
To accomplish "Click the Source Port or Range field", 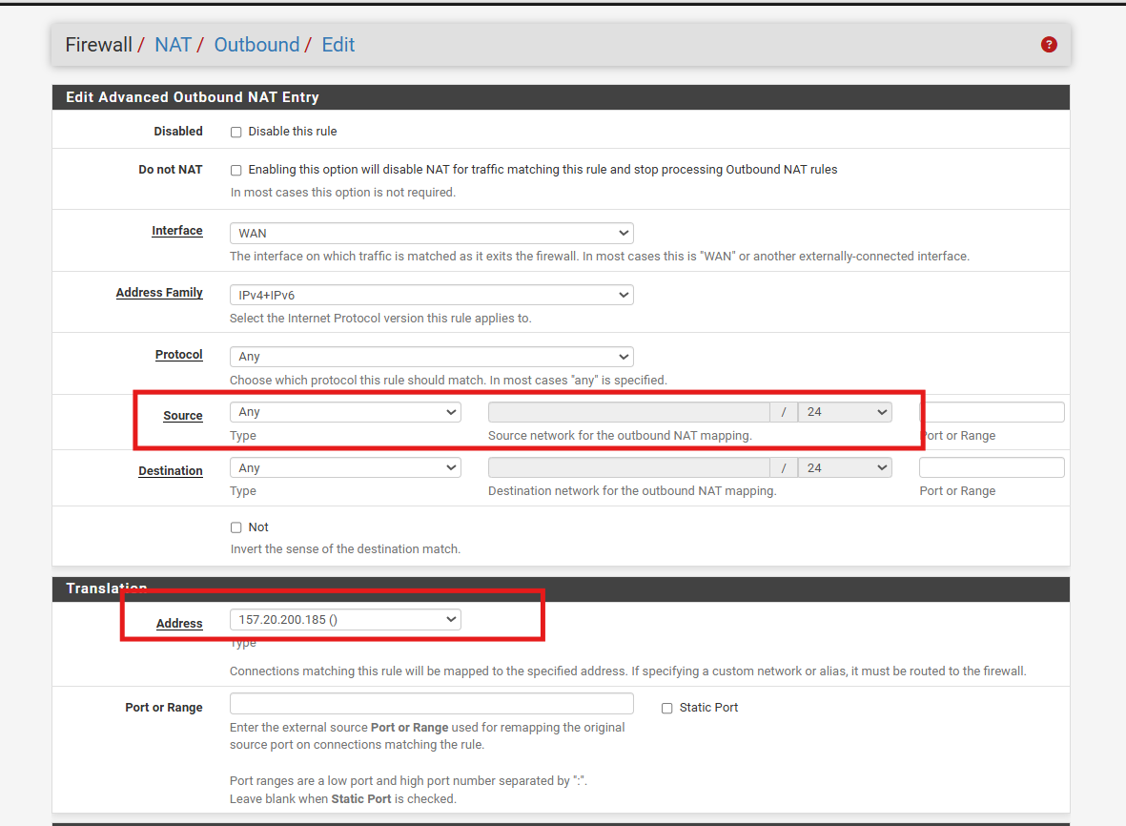I will (992, 412).
